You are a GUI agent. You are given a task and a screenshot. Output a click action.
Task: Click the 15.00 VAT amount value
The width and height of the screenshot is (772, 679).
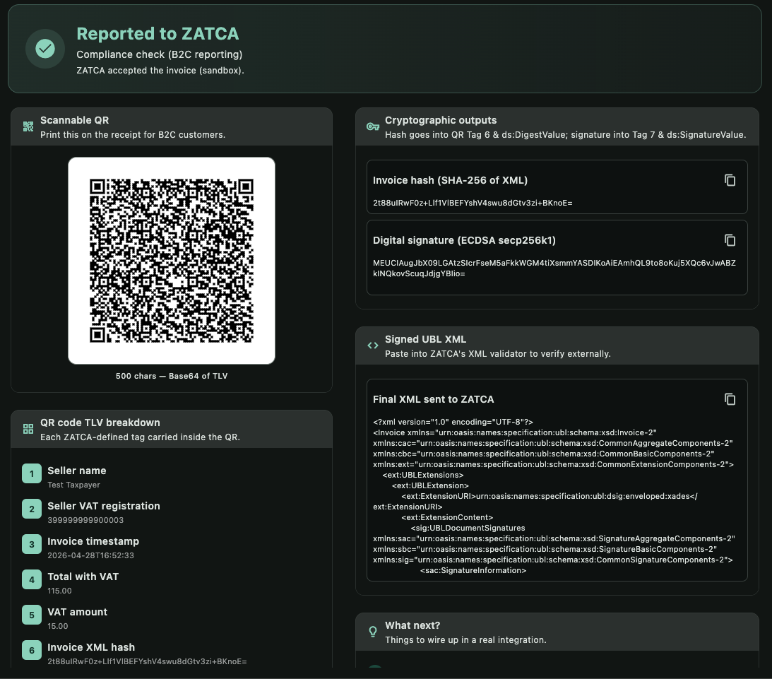58,626
